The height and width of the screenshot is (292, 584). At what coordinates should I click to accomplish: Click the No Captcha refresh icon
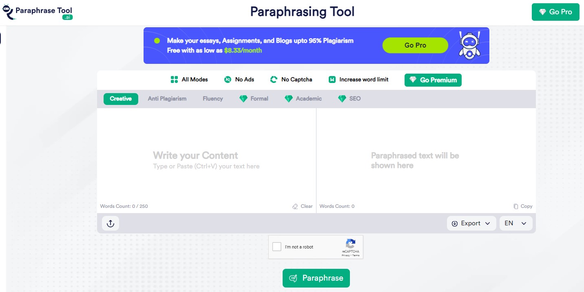point(274,80)
